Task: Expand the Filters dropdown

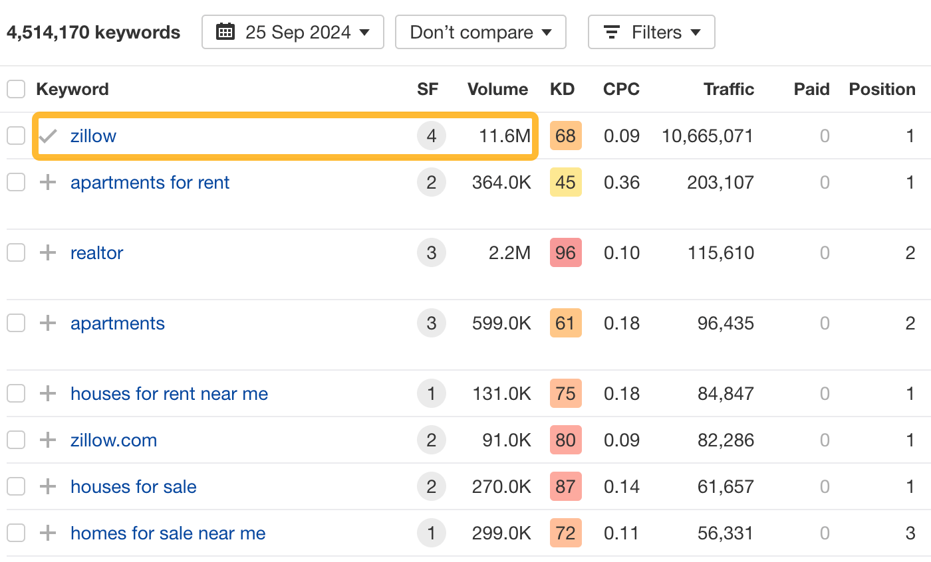Action: coord(651,32)
